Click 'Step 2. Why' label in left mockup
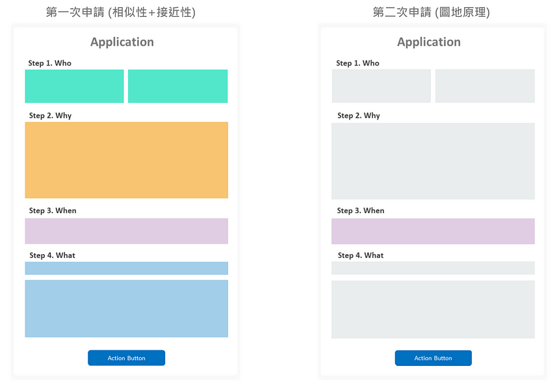This screenshot has height=390, width=555. click(x=50, y=116)
